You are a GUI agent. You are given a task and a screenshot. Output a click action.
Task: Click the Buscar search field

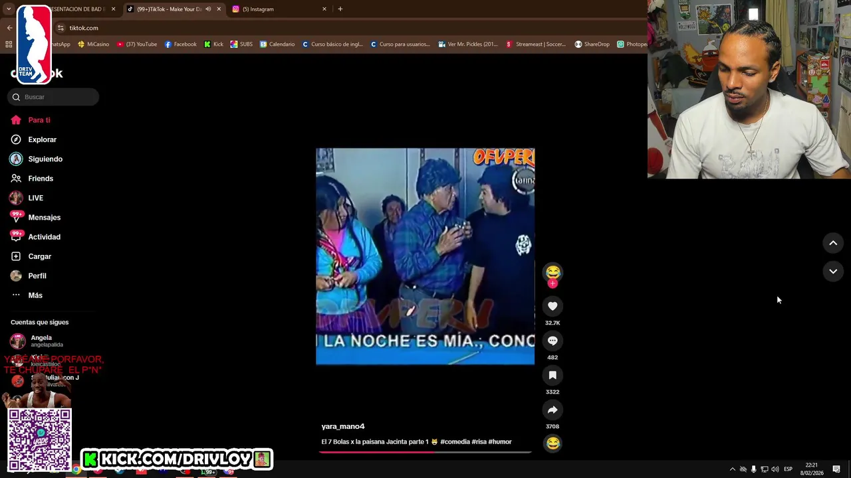53,97
